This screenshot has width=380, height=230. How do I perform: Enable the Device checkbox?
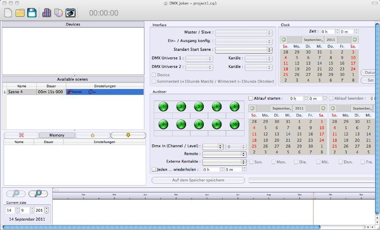point(153,75)
